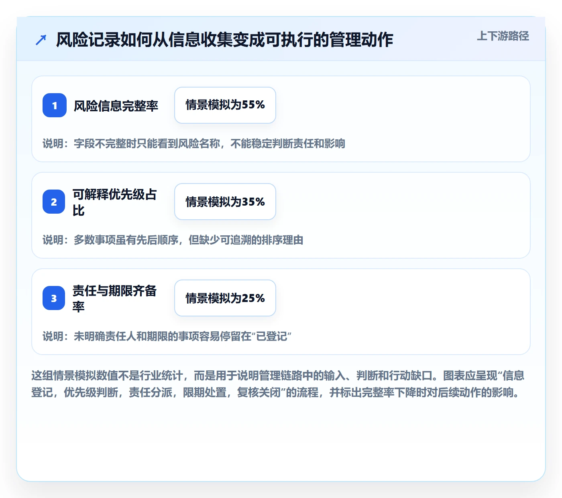This screenshot has height=498, width=562.
Task: Click the note about 字段不完整时只能看到风险名称
Action: [x=194, y=143]
